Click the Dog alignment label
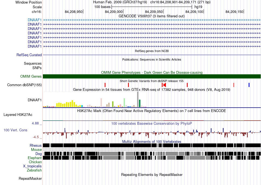 [x=38, y=154]
